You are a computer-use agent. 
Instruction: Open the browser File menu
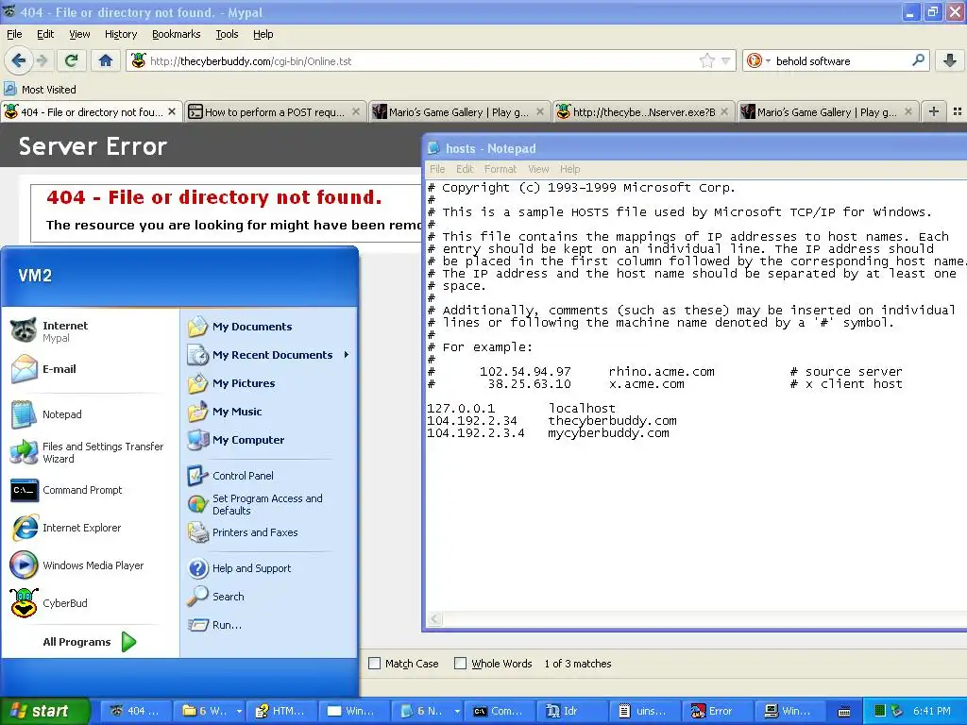coord(14,34)
